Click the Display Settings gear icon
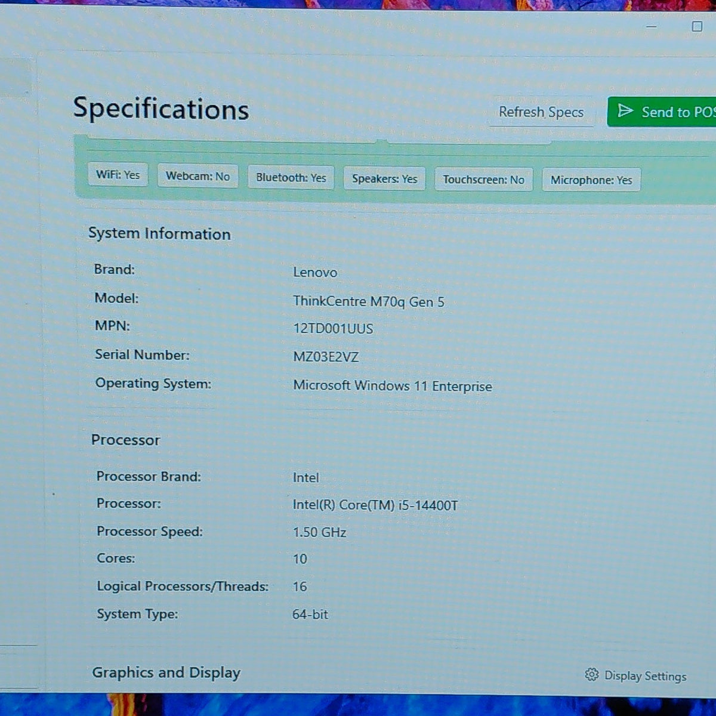The height and width of the screenshot is (716, 716). click(591, 674)
